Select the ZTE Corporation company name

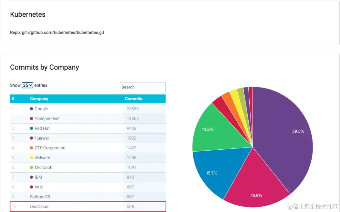coord(50,148)
